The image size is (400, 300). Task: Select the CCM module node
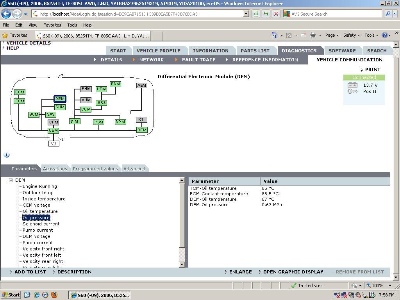[x=86, y=109]
